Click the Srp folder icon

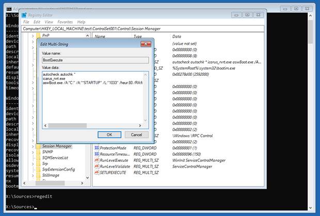point(38,163)
